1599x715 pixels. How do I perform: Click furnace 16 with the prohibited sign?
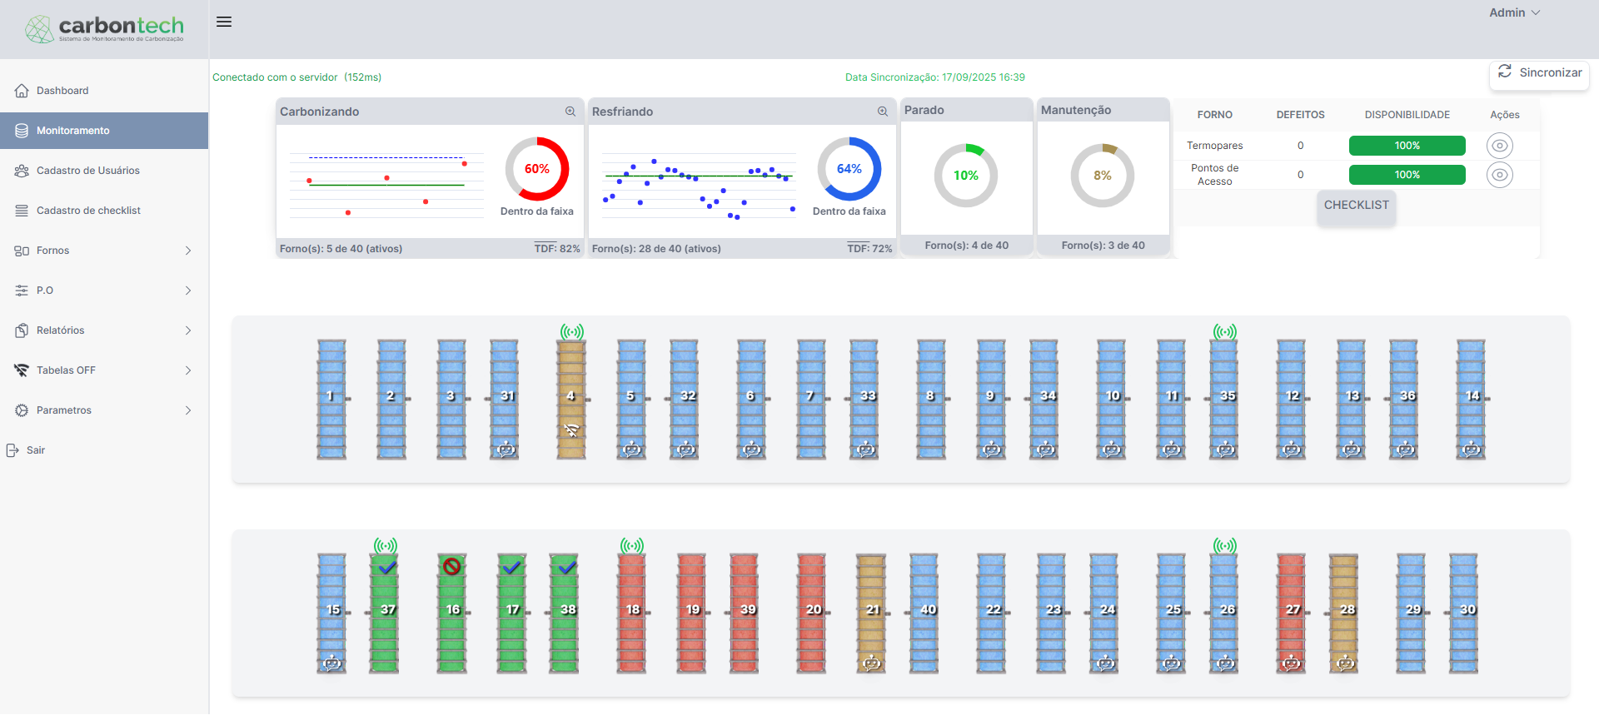452,613
